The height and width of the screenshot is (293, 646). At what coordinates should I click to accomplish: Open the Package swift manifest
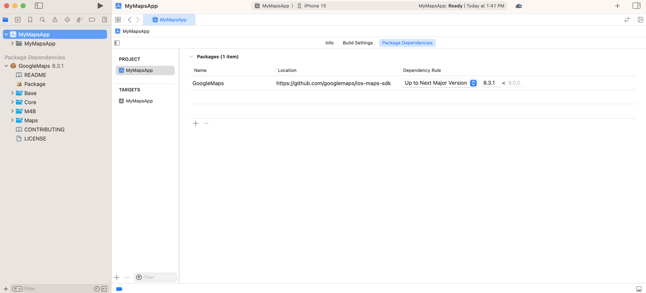(x=35, y=84)
